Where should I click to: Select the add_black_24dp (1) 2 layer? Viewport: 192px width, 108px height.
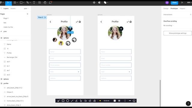click(x=14, y=88)
